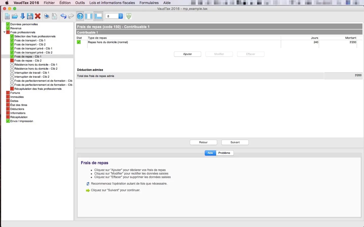Select Interruption de travail - Ctb 1
This screenshot has width=364, height=227.
[x=32, y=73]
